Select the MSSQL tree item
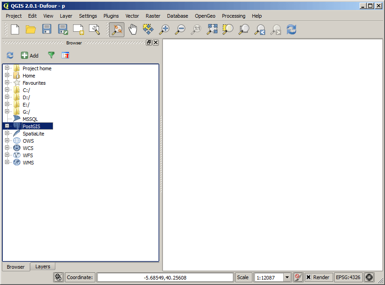385x285 pixels. [30, 119]
